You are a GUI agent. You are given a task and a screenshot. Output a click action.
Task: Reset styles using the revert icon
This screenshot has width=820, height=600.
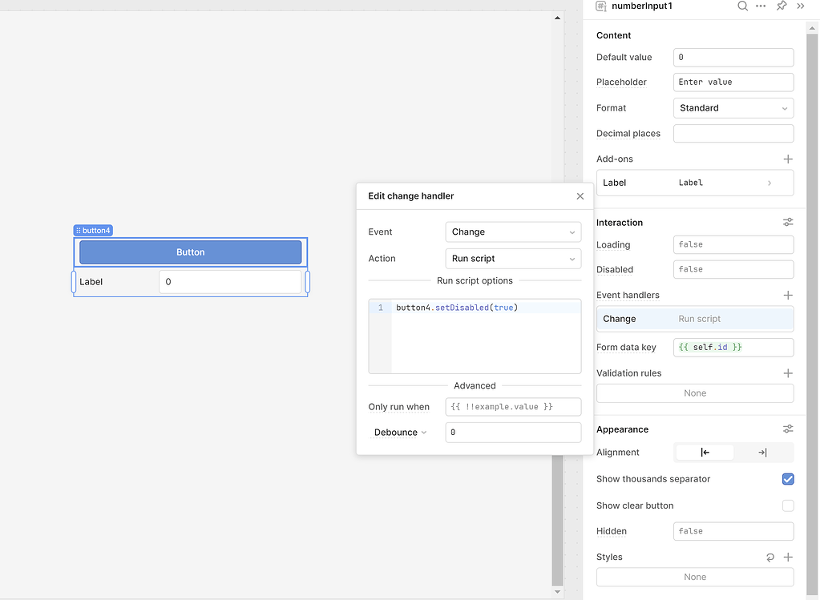pos(770,557)
